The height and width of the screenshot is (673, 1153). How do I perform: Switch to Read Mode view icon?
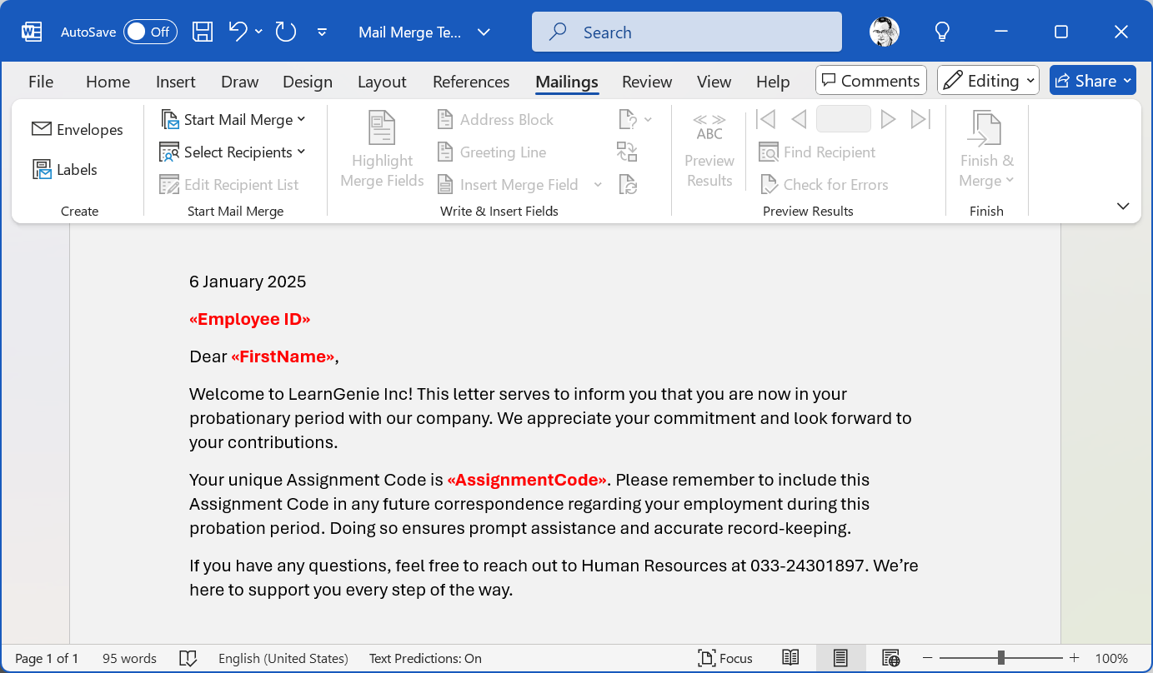coord(790,658)
